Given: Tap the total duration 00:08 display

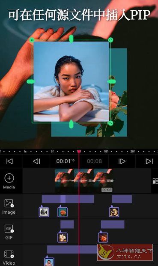Looking at the screenshot, I should pos(95,161).
